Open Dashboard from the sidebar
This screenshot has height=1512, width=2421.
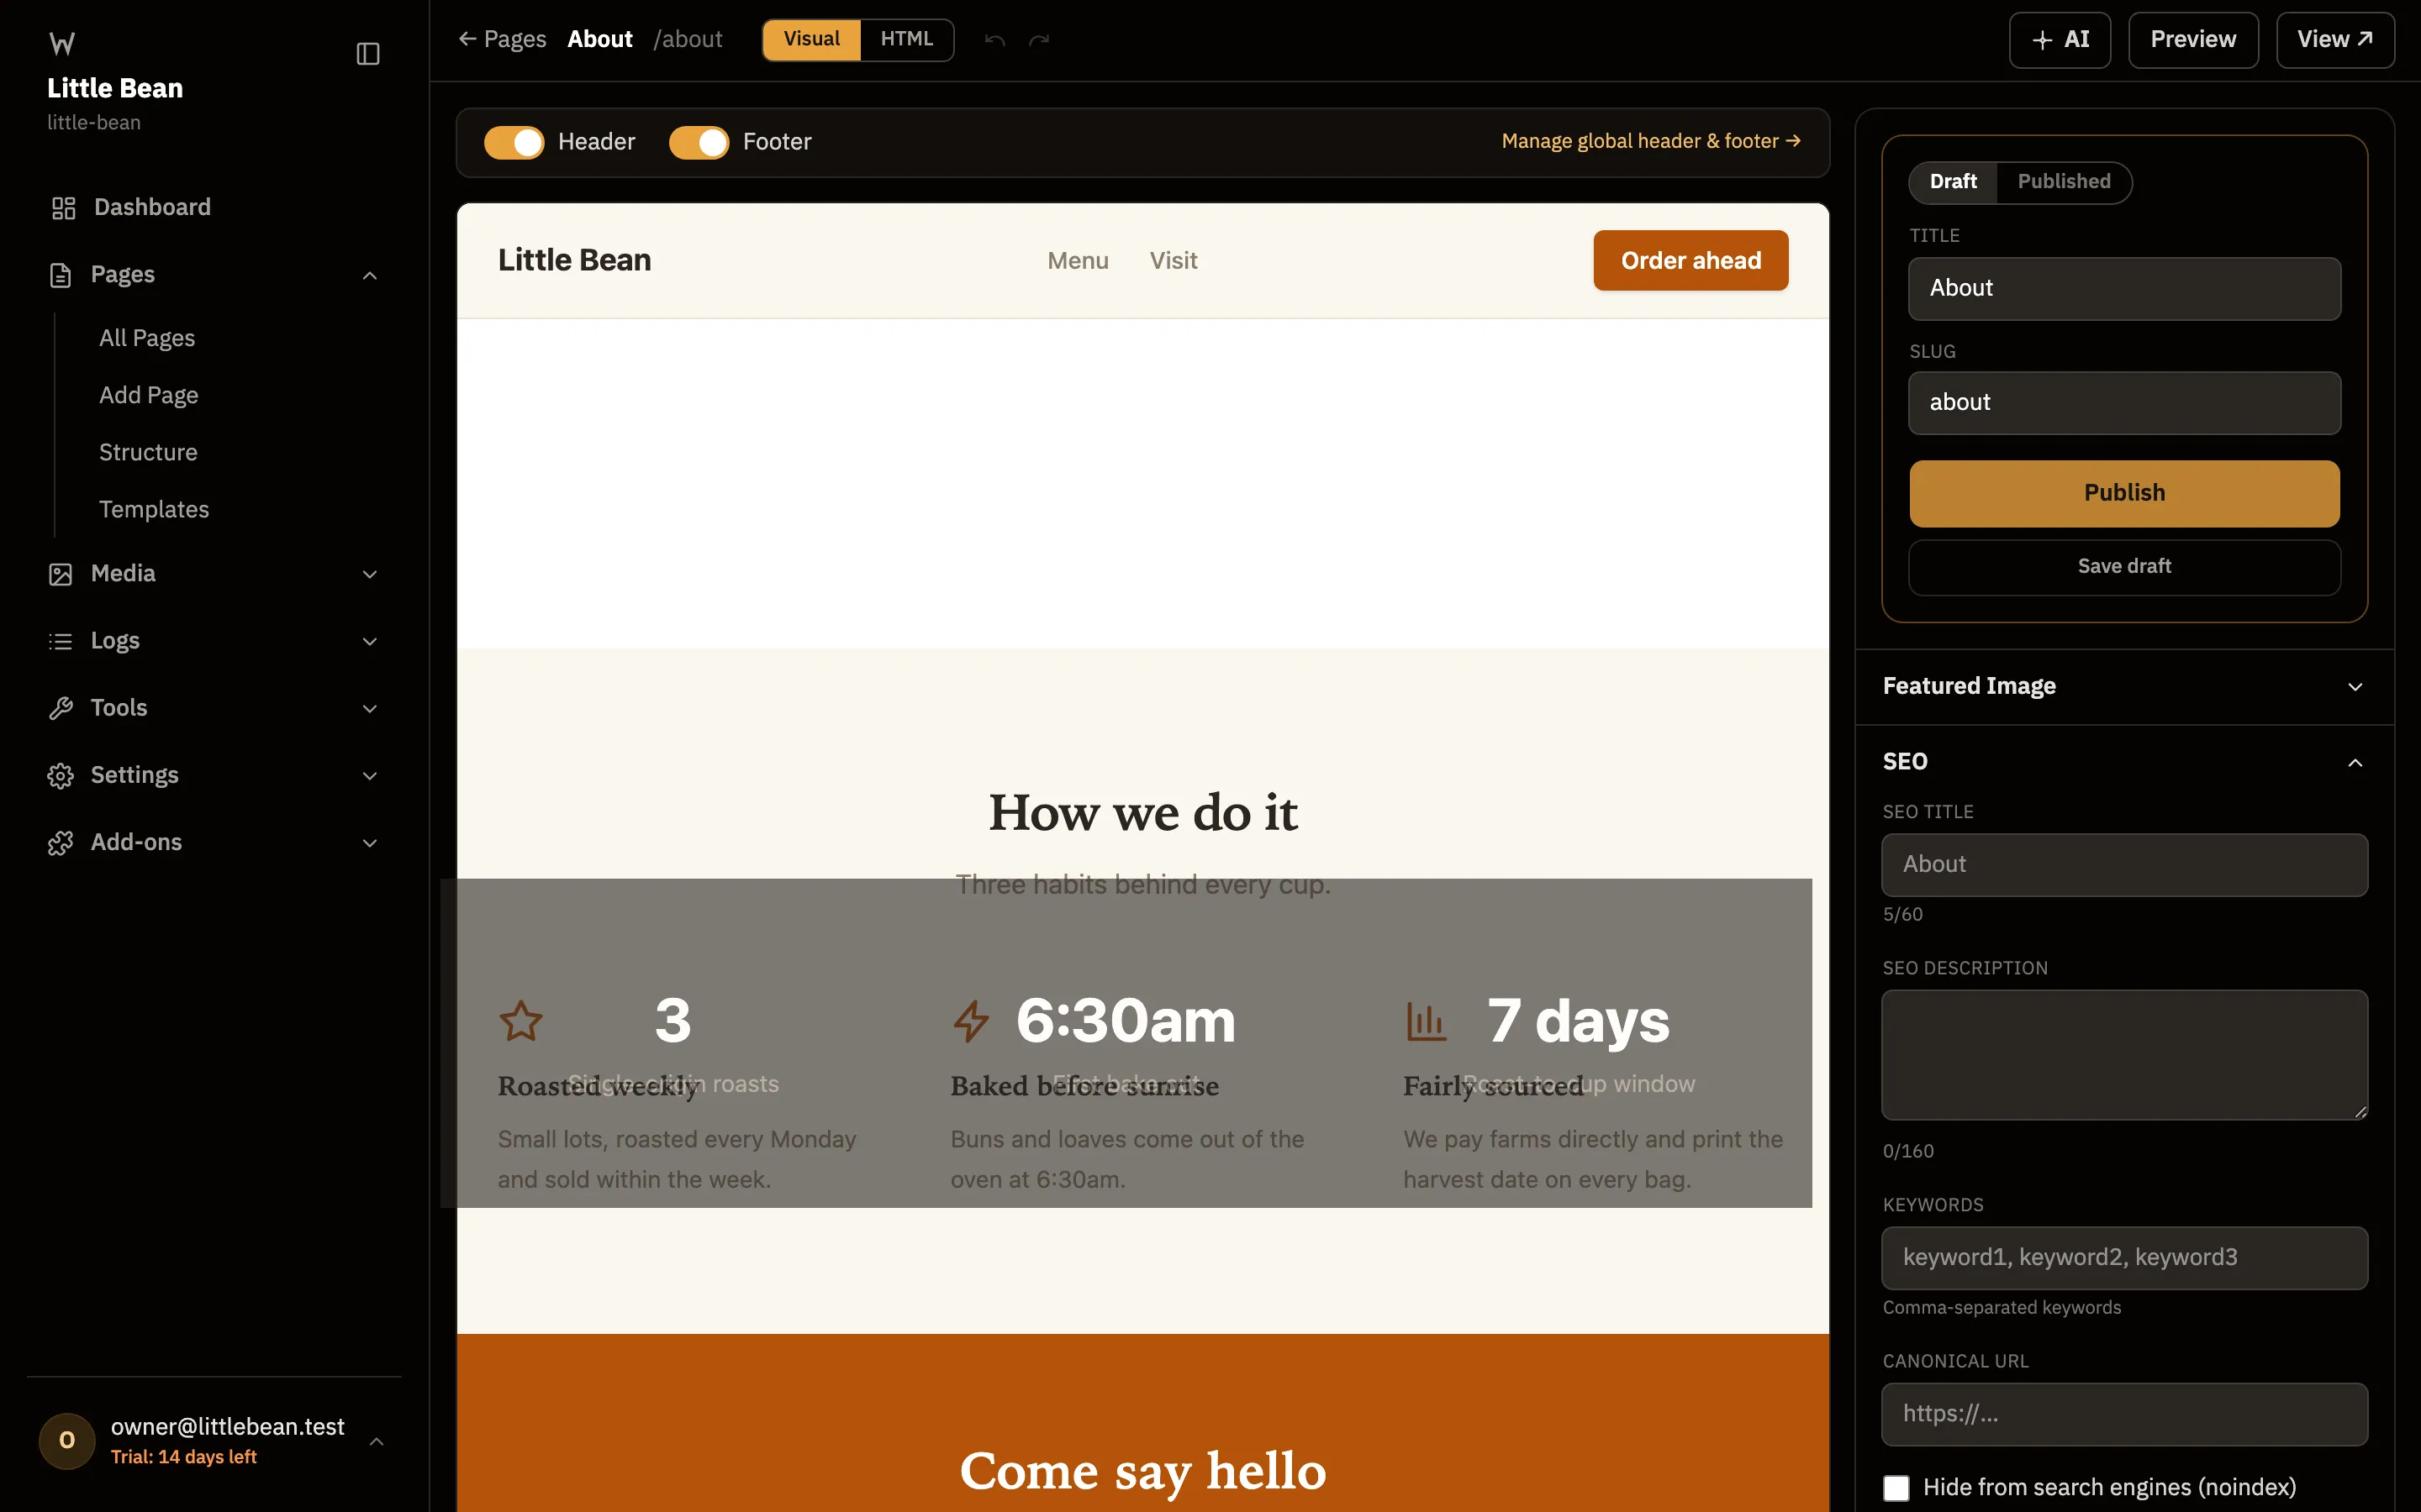pos(214,207)
